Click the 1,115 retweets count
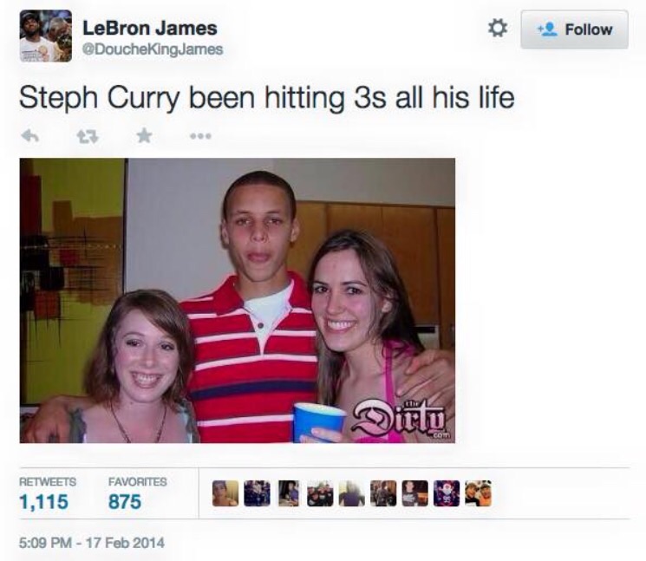This screenshot has height=561, width=646. 43,502
